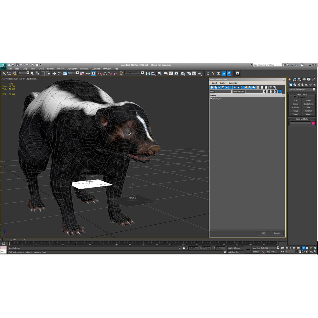Toggle the 3D Snaps icon
Screen dimensions: 318x318
pos(100,73)
